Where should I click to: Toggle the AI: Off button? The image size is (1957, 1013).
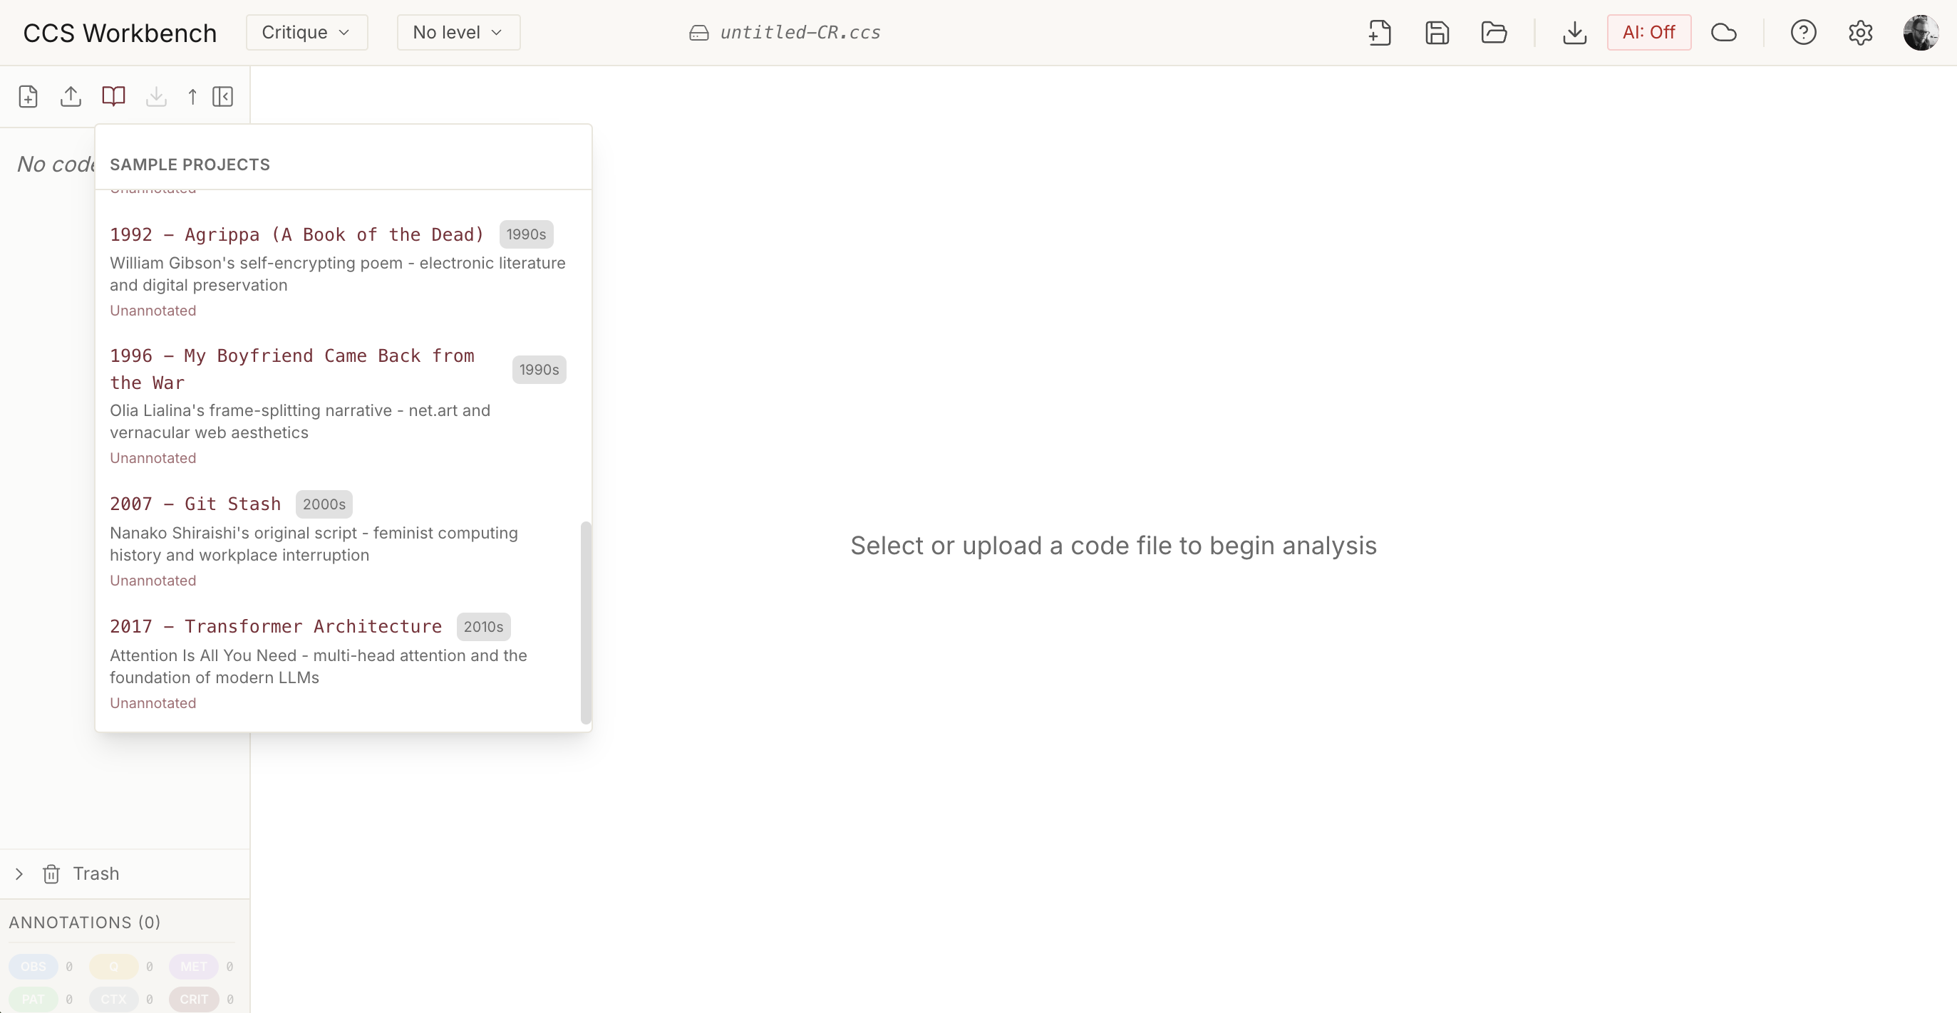[x=1648, y=33]
